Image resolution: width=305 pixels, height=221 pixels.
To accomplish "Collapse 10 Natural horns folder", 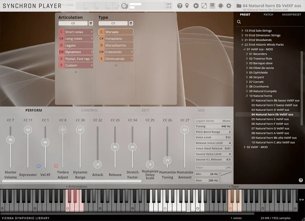I will click(247, 96).
